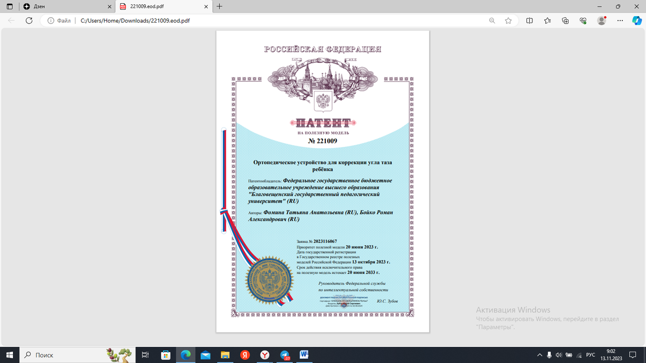
Task: Close the Дзен tab
Action: pyautogui.click(x=110, y=6)
